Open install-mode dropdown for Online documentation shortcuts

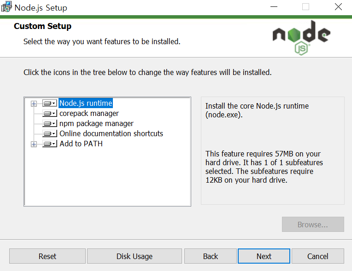[50, 133]
